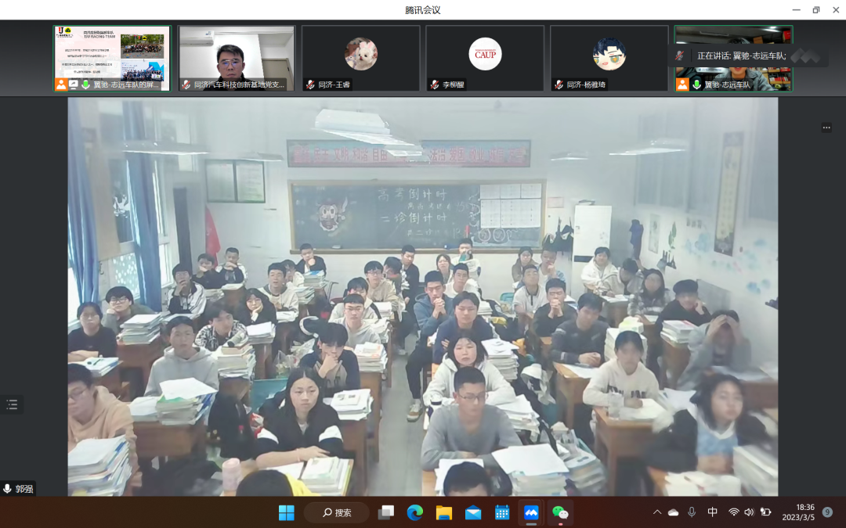Click the taskbar 搜索 search box
The image size is (846, 528).
pyautogui.click(x=336, y=512)
